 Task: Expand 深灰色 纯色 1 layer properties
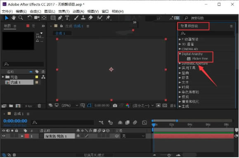tap(22, 136)
